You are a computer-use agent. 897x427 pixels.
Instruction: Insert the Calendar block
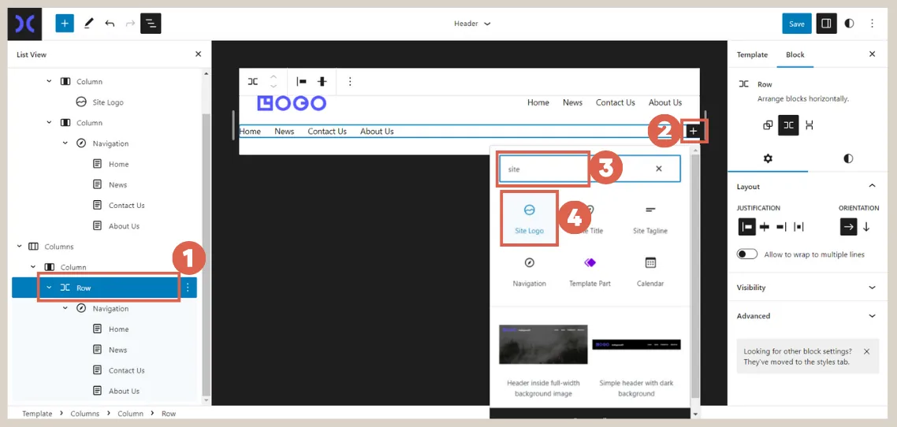(650, 272)
